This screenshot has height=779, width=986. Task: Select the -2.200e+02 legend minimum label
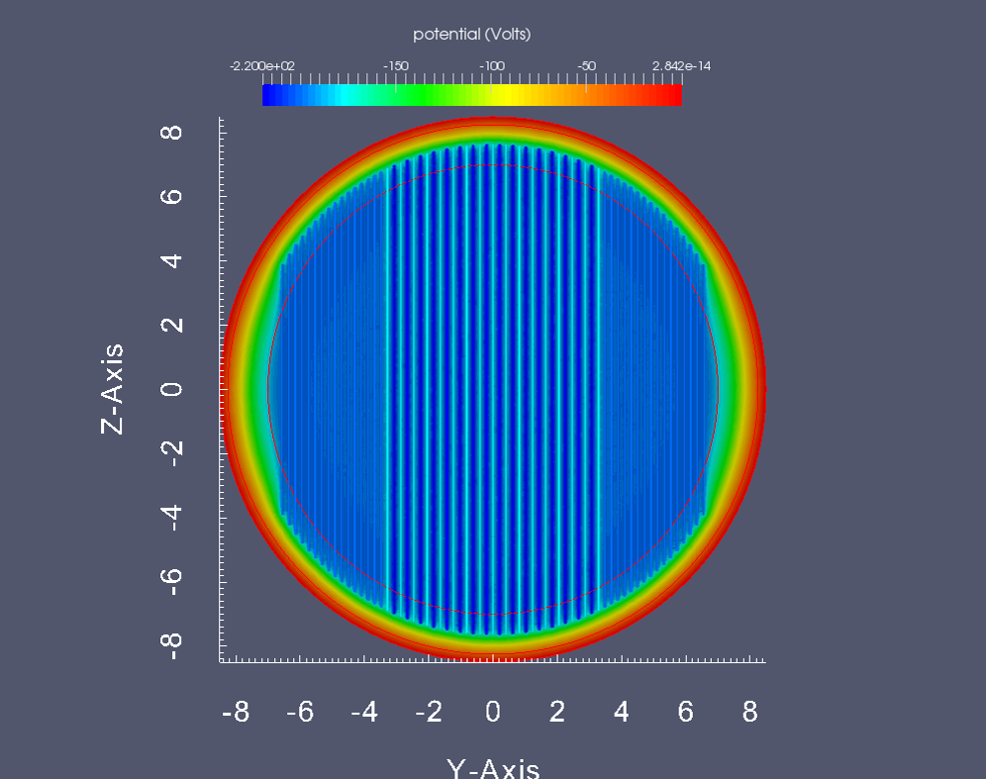coord(262,65)
